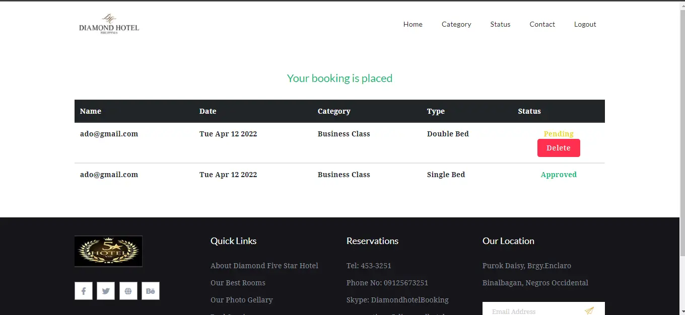Log out using the Logout link
Viewport: 685px width, 315px height.
[585, 24]
